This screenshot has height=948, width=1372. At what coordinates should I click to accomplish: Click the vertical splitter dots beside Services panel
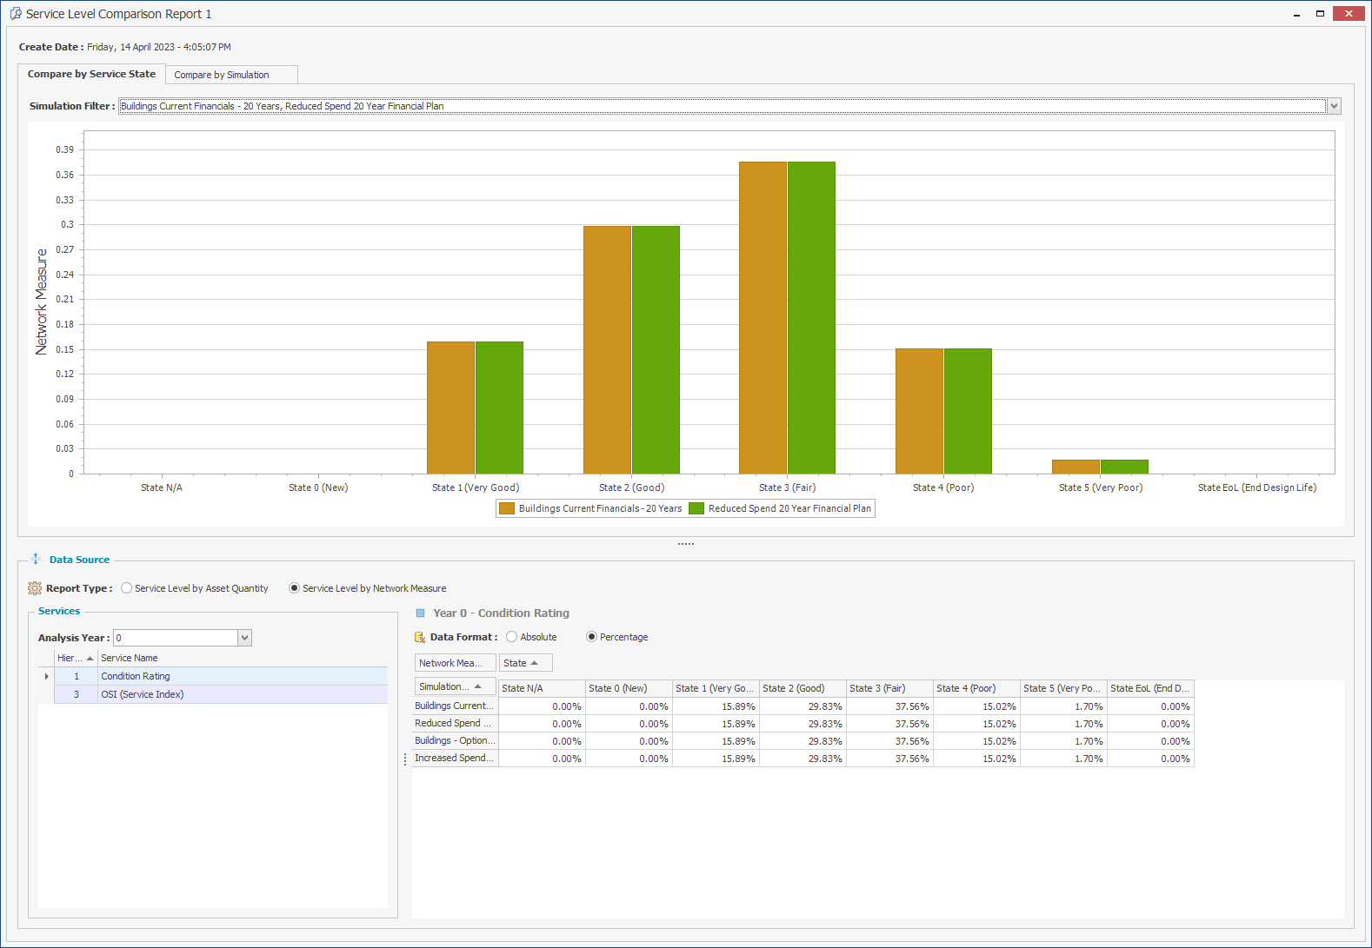coord(405,759)
